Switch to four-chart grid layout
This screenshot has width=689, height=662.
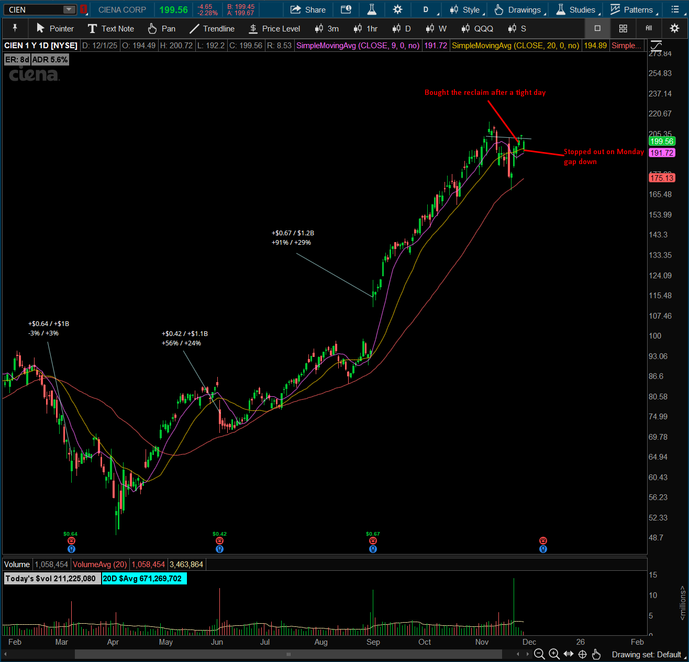623,28
